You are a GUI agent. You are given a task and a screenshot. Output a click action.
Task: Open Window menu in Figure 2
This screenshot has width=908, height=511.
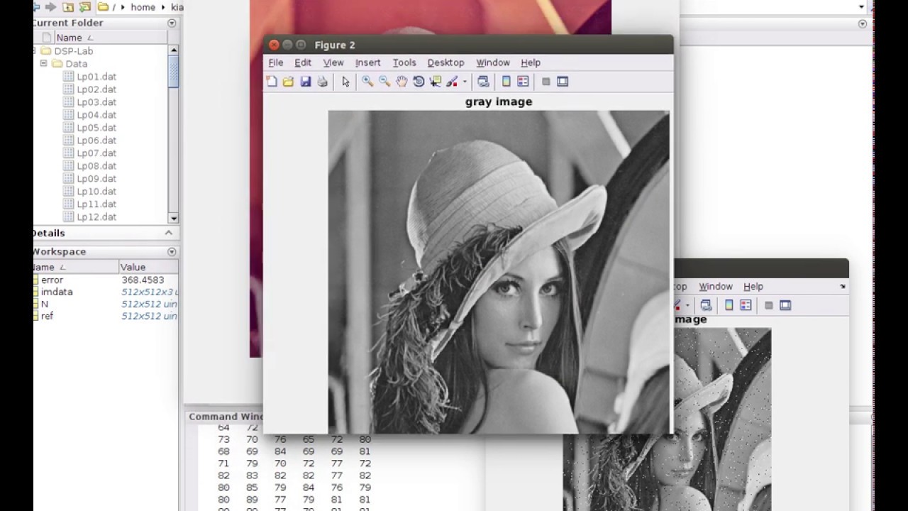click(493, 62)
